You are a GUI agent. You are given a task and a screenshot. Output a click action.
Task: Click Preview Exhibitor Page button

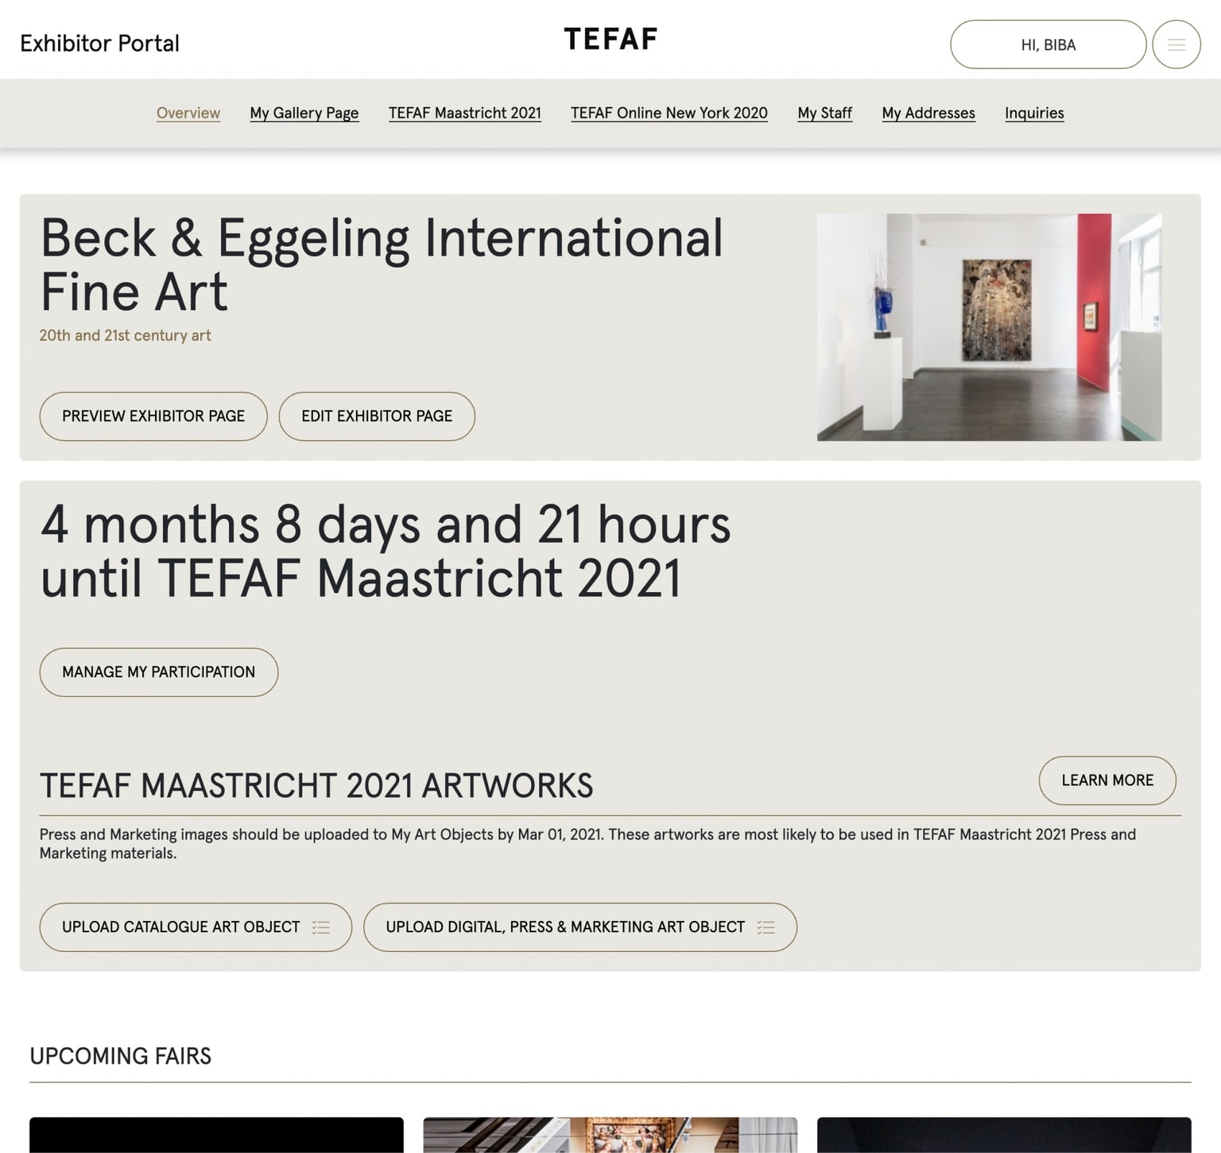(x=153, y=416)
